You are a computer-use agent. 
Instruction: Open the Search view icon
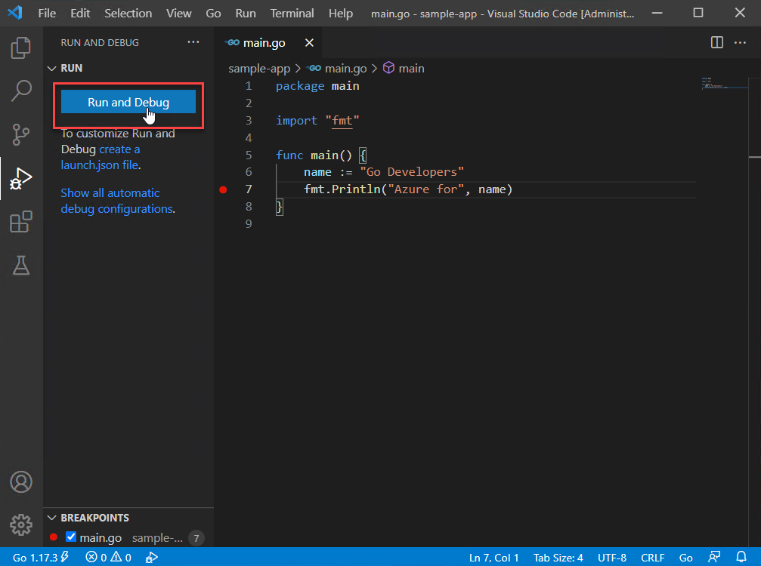[21, 91]
